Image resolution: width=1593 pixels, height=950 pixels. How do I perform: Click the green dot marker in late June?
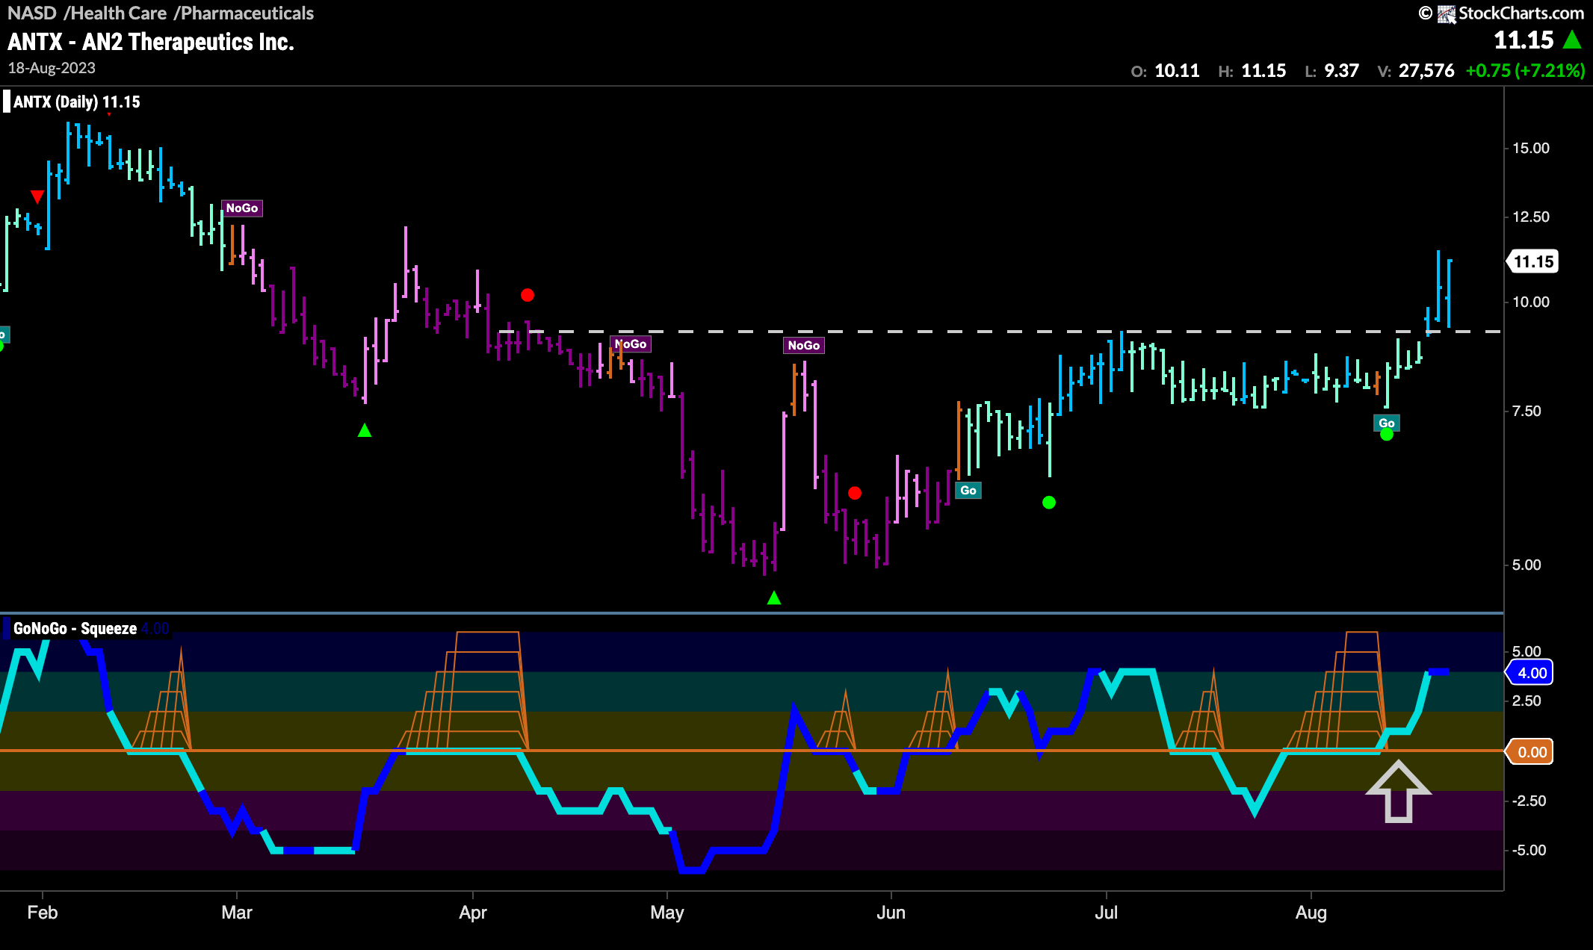point(1049,503)
